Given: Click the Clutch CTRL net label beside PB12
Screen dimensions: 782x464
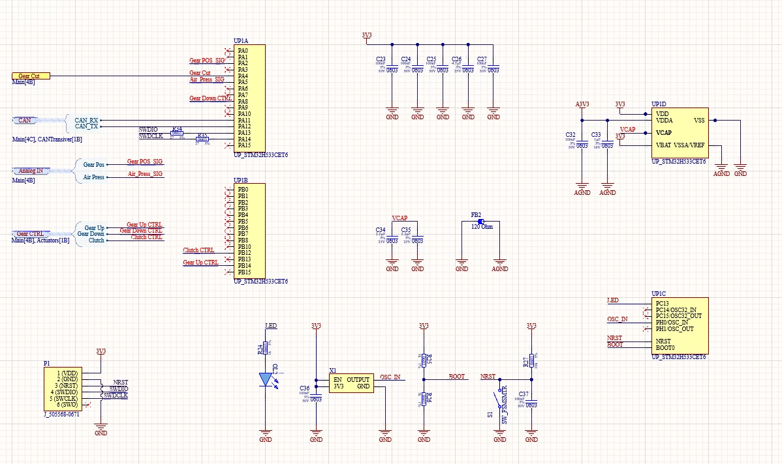Looking at the screenshot, I should (x=198, y=250).
